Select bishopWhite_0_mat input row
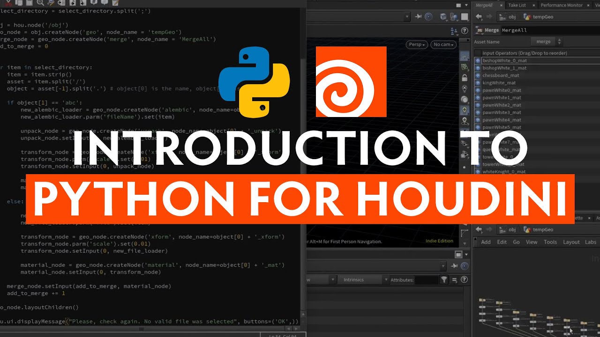This screenshot has height=337, width=600. 540,61
